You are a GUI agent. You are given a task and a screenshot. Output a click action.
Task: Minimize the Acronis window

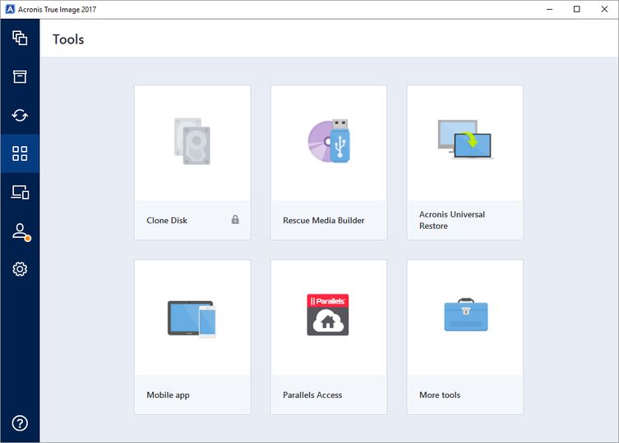click(549, 9)
